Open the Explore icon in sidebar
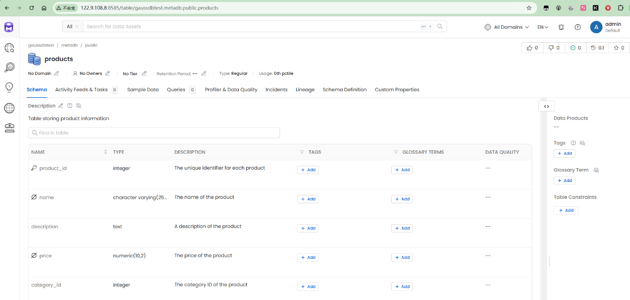This screenshot has width=630, height=300. click(9, 48)
